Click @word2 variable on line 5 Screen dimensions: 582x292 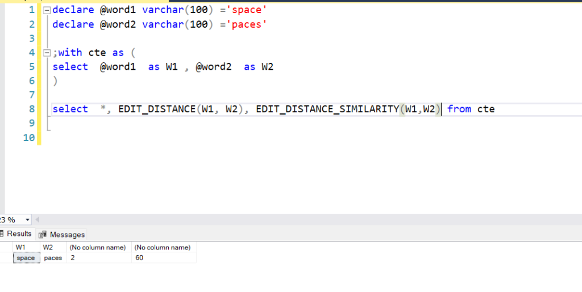point(214,66)
